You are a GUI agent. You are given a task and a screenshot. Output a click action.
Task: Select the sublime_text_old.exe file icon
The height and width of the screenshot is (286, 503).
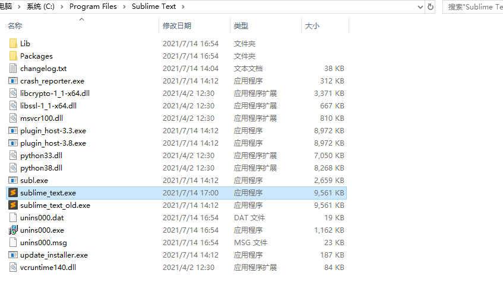[x=13, y=205]
